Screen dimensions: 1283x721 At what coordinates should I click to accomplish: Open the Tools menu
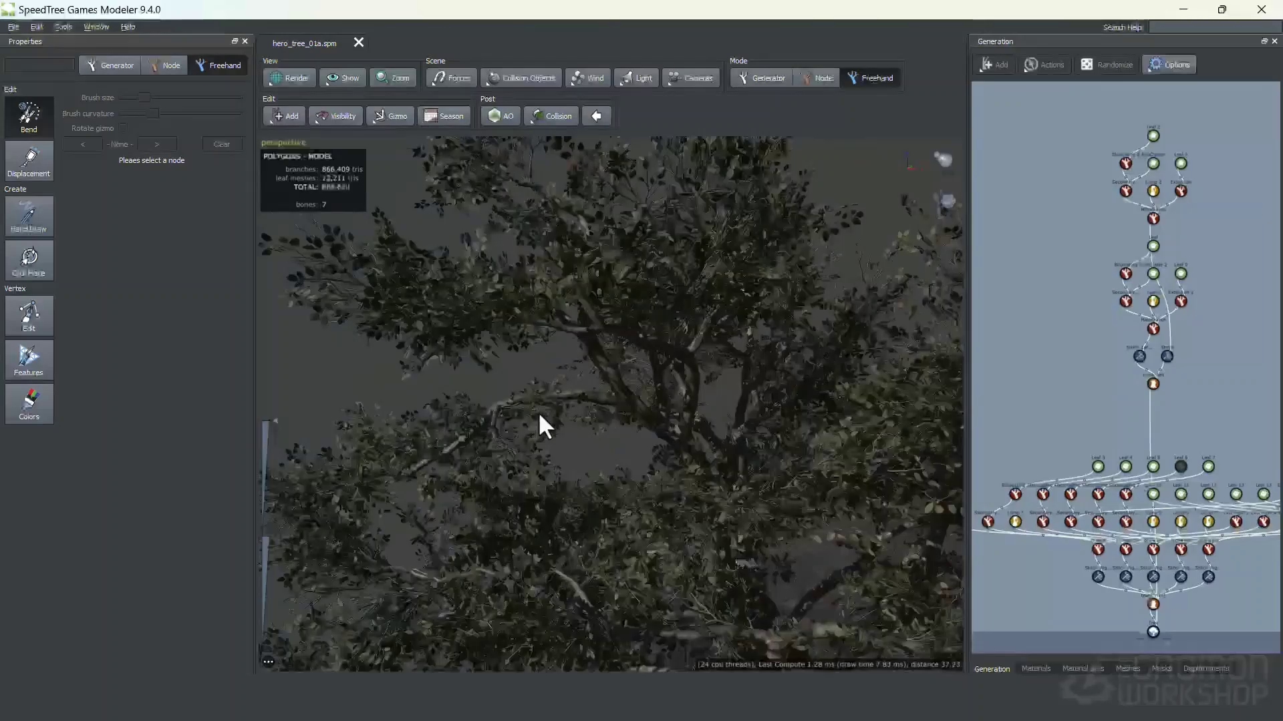(63, 27)
